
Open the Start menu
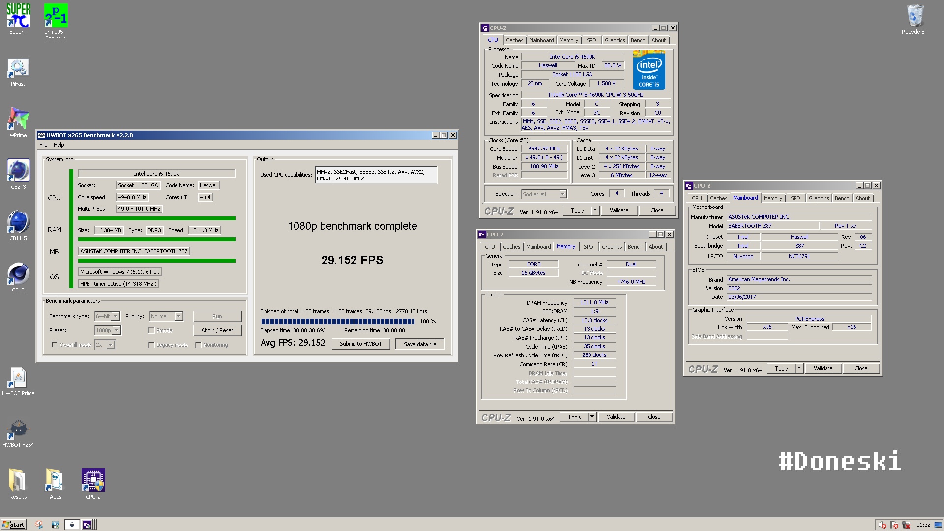[x=14, y=525]
